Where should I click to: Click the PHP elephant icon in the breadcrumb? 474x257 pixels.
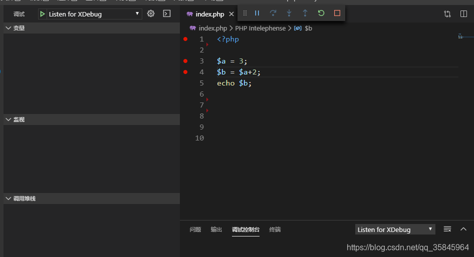(192, 28)
